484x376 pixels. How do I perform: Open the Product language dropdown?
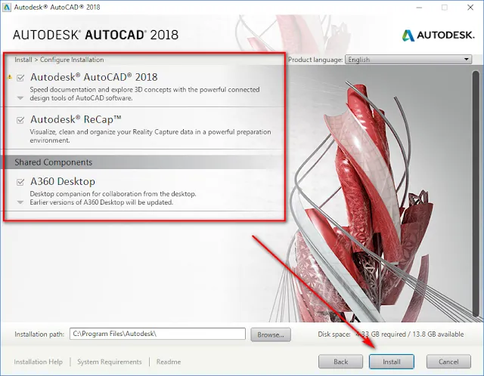tap(408, 60)
